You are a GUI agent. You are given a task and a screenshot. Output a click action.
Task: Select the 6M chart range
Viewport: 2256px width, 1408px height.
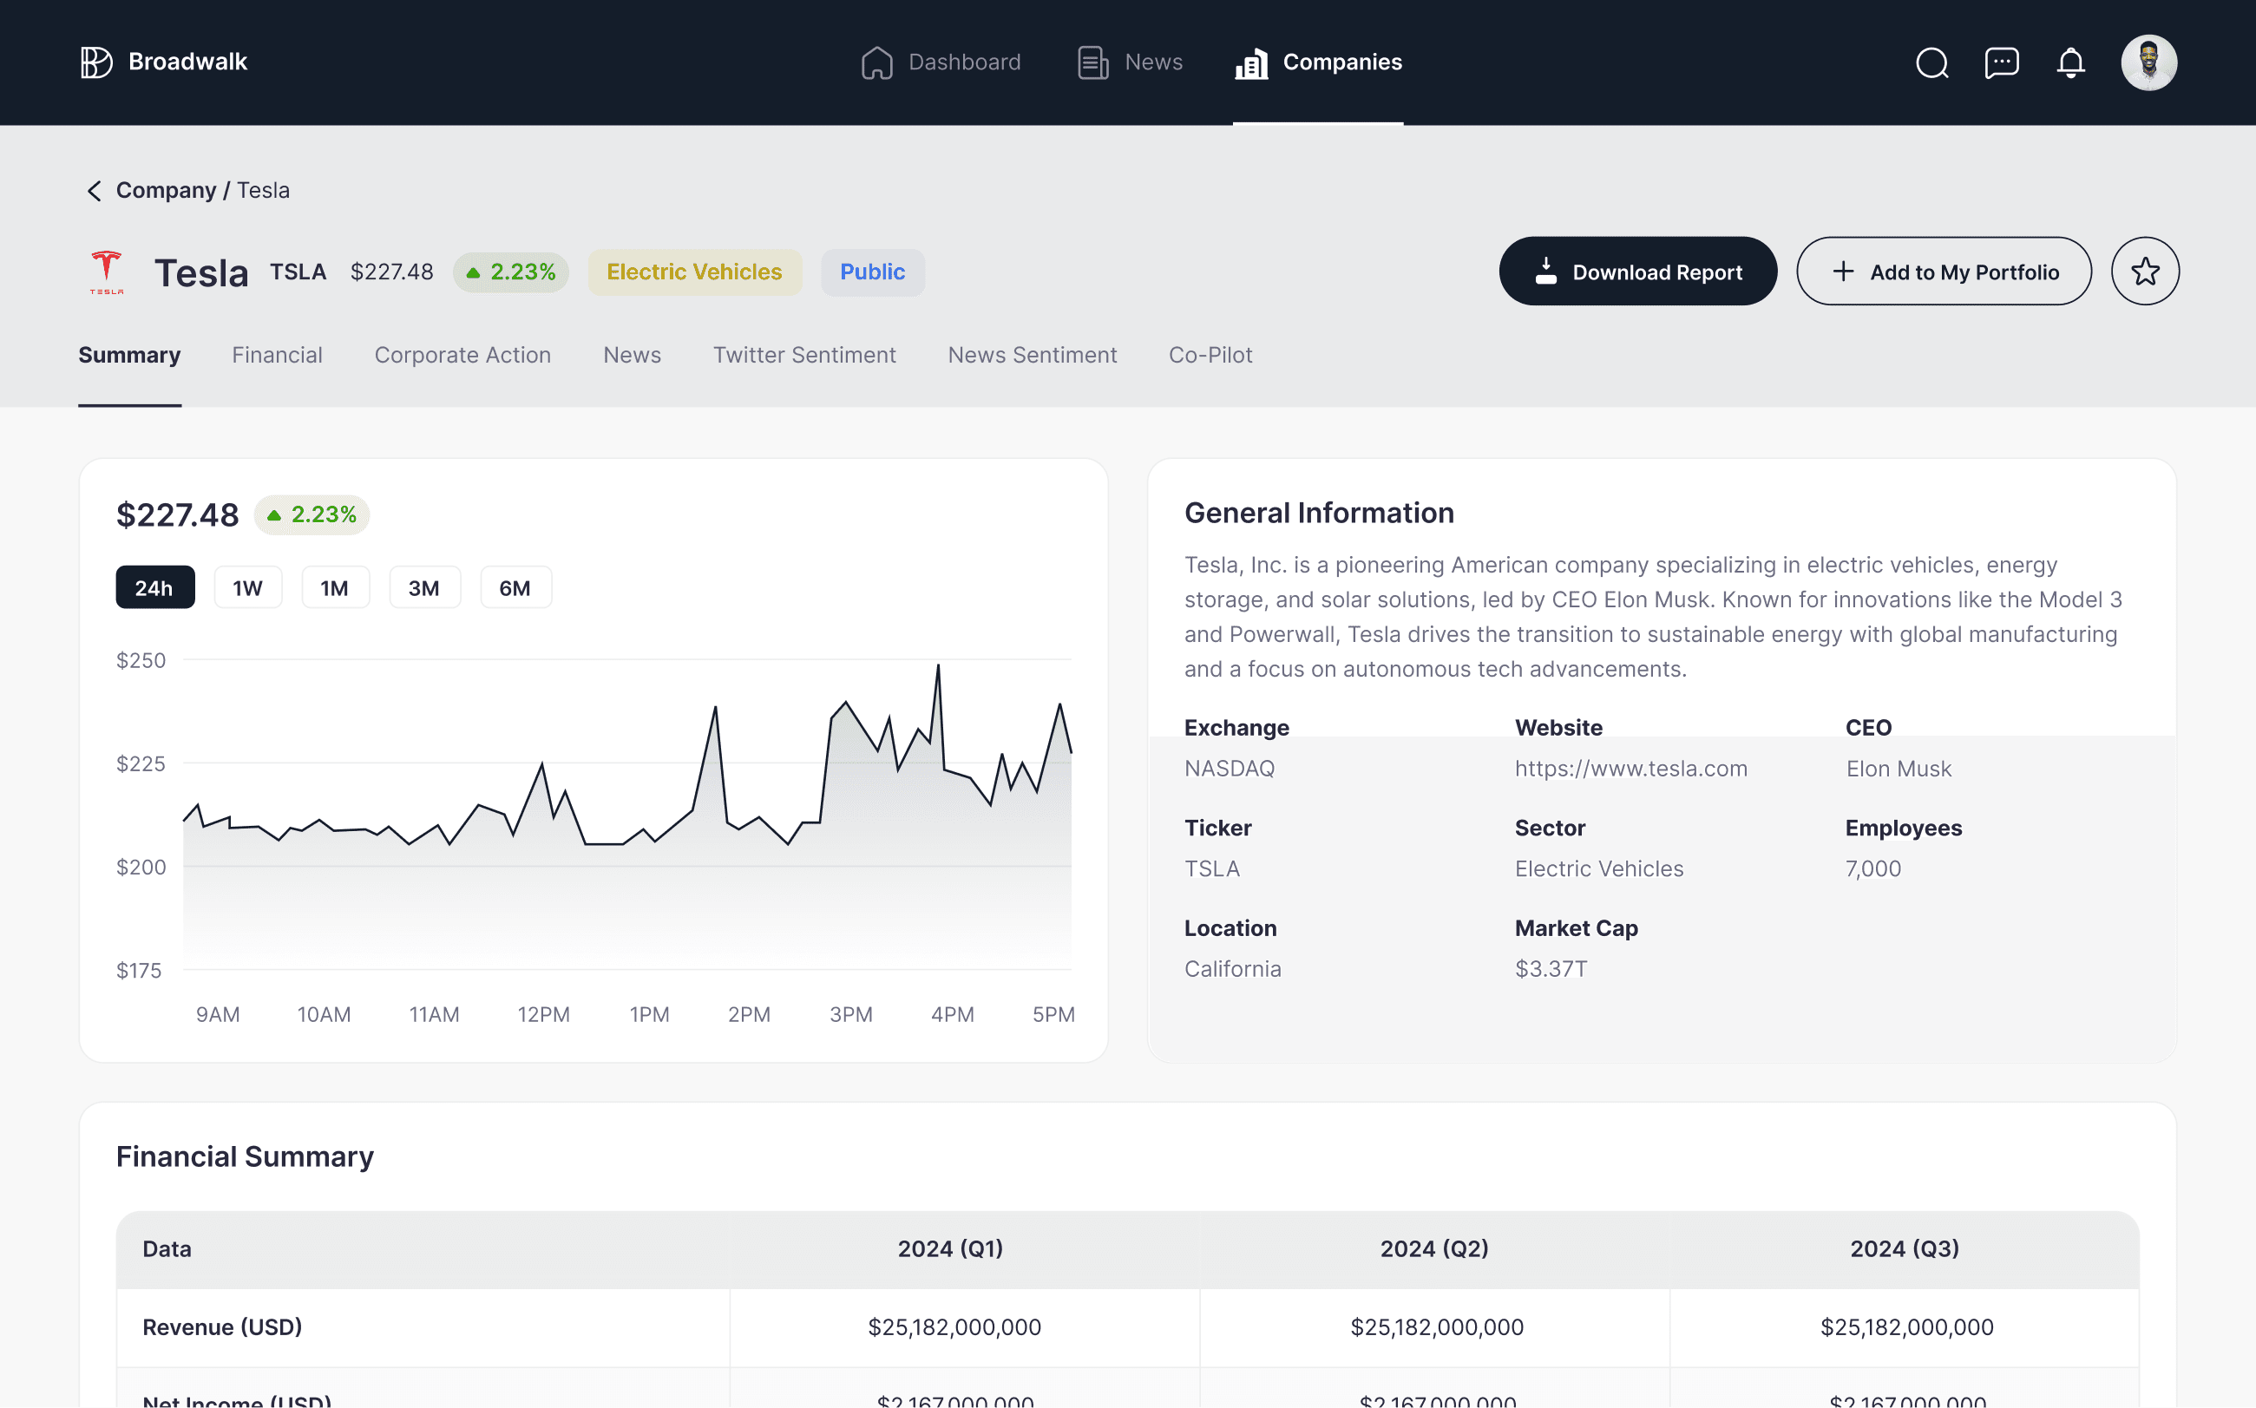[x=516, y=587]
